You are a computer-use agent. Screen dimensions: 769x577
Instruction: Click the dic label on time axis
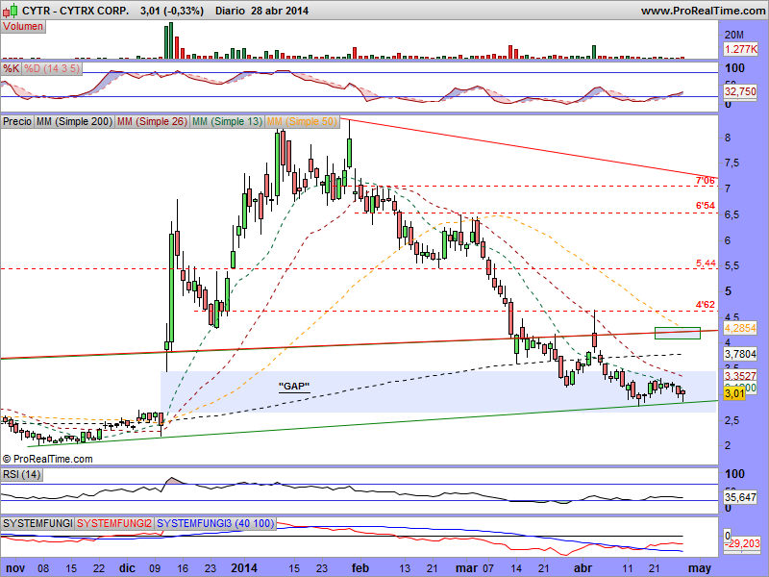tap(127, 568)
